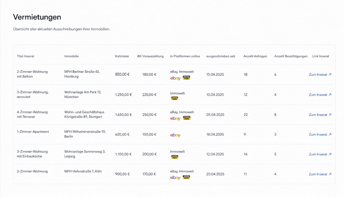Click the 200,00 € BK Vorauszahlung value
344x197 pixels.
click(x=150, y=154)
